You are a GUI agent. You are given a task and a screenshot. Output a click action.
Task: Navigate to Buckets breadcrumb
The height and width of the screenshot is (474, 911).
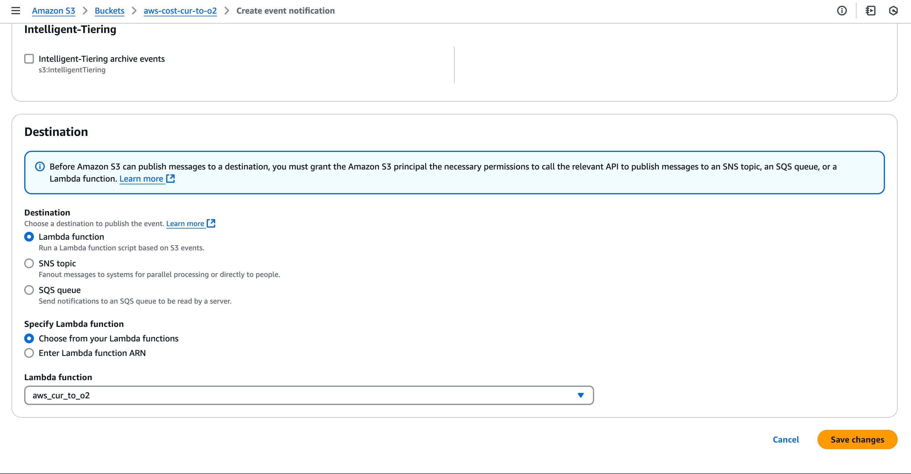tap(109, 11)
